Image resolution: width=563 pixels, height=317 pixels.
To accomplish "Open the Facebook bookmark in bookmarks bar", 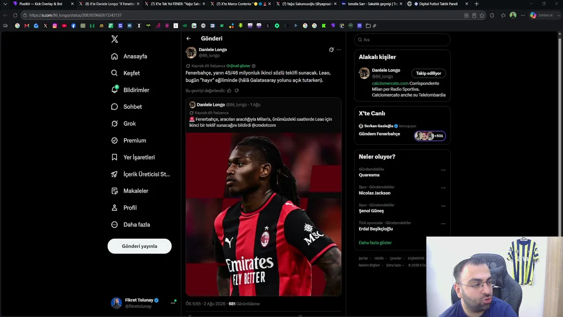I will click(x=73, y=26).
